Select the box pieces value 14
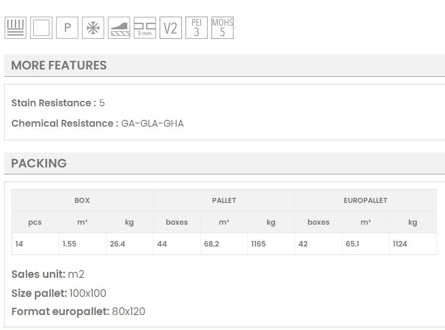Viewport: 445px width, 330px height. 19,244
